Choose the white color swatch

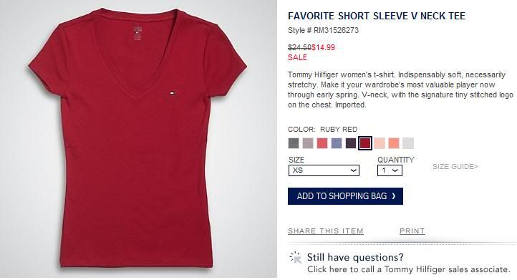pos(408,143)
